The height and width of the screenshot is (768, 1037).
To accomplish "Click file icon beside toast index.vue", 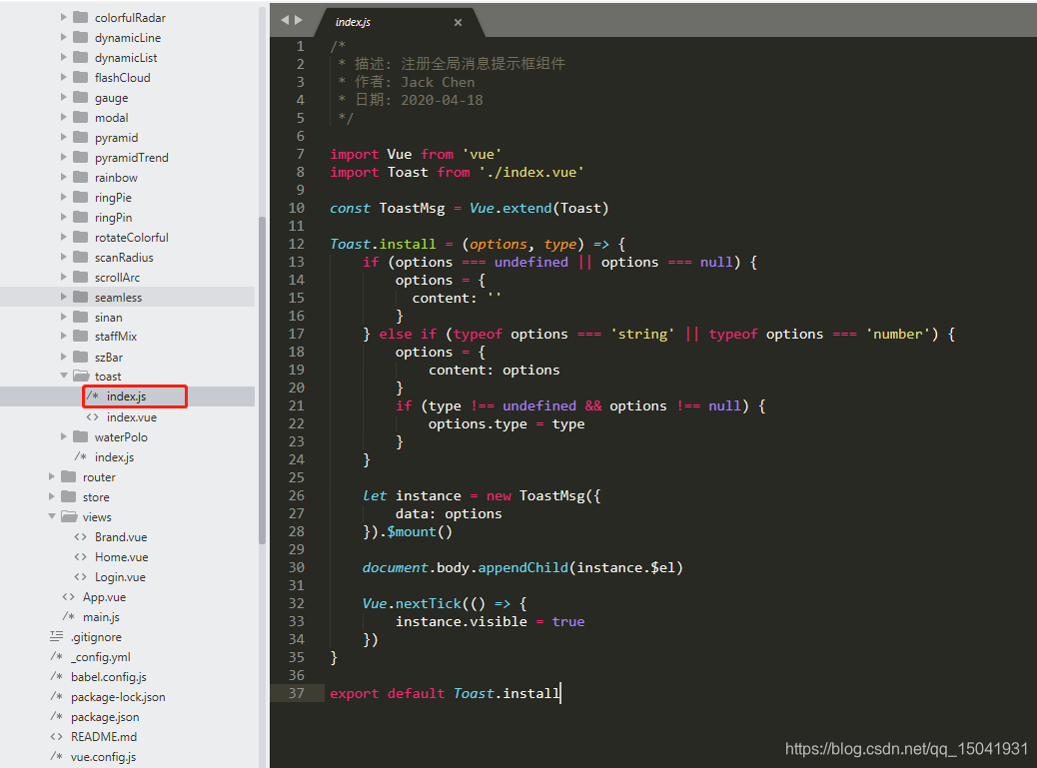I will tap(93, 417).
